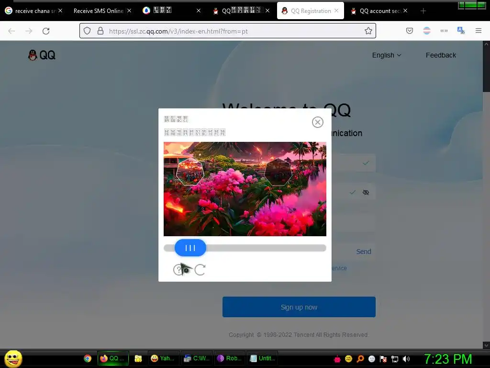Close the QQ Registration tab

pos(336,11)
